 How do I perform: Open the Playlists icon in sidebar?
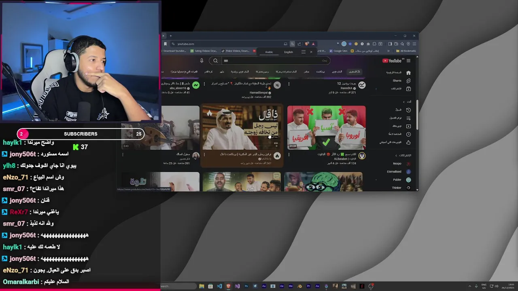tap(408, 118)
